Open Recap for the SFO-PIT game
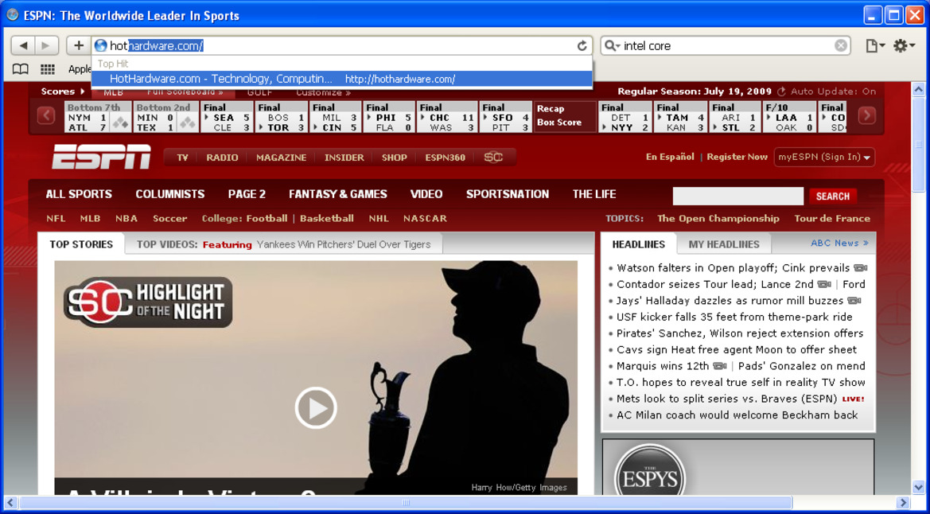930x514 pixels. pyautogui.click(x=551, y=109)
